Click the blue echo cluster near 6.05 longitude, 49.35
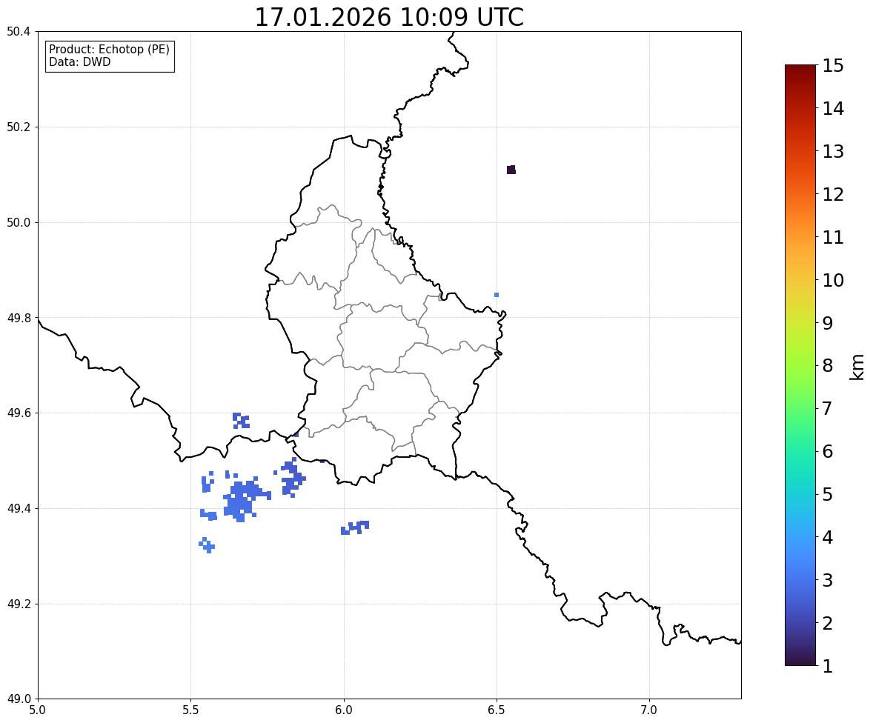 click(x=355, y=527)
